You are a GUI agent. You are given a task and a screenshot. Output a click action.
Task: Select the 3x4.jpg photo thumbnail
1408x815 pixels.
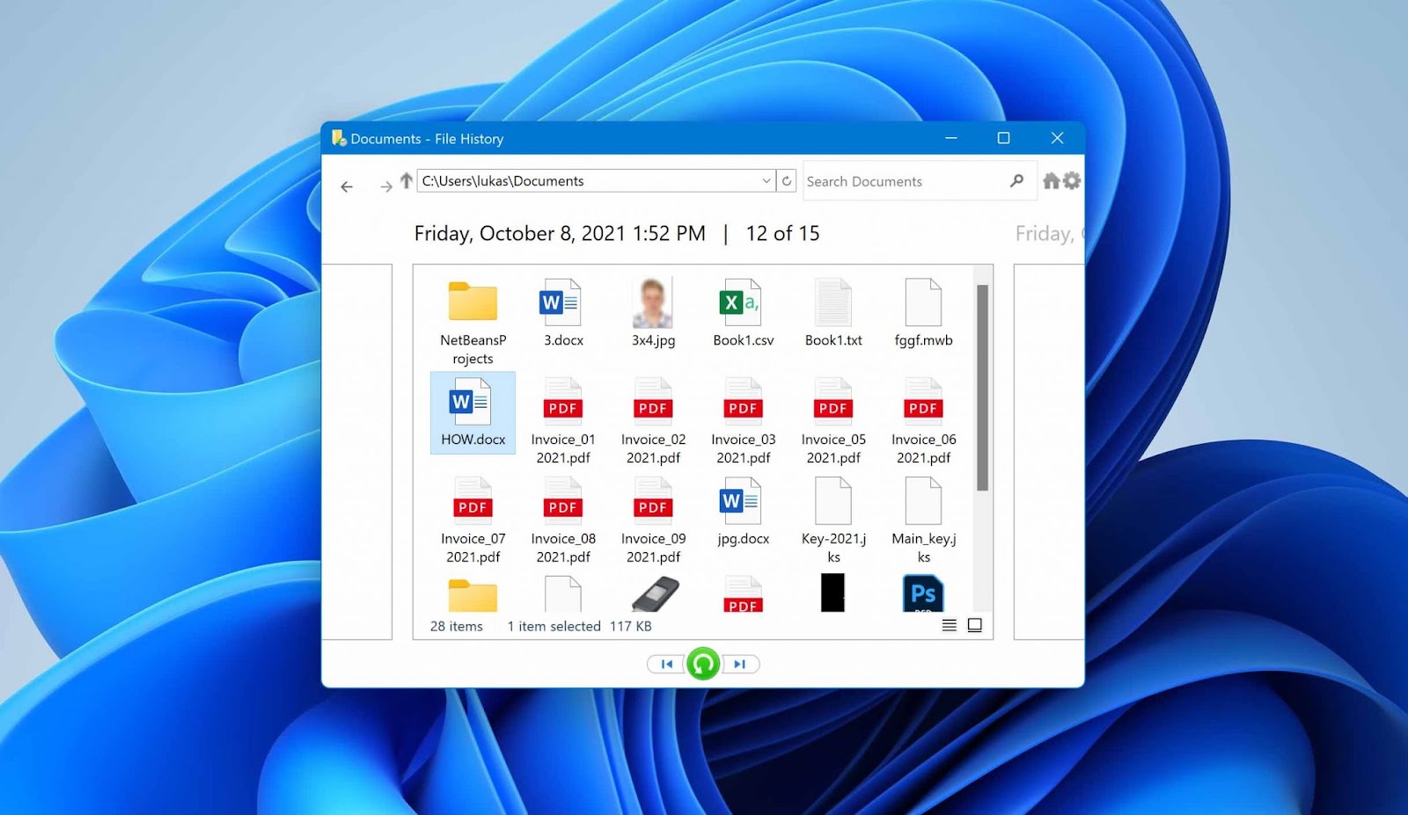pyautogui.click(x=653, y=314)
